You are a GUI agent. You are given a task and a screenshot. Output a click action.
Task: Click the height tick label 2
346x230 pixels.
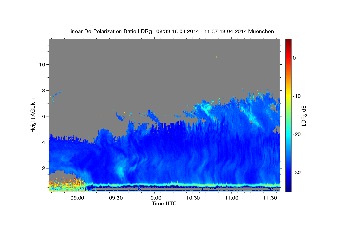point(44,168)
